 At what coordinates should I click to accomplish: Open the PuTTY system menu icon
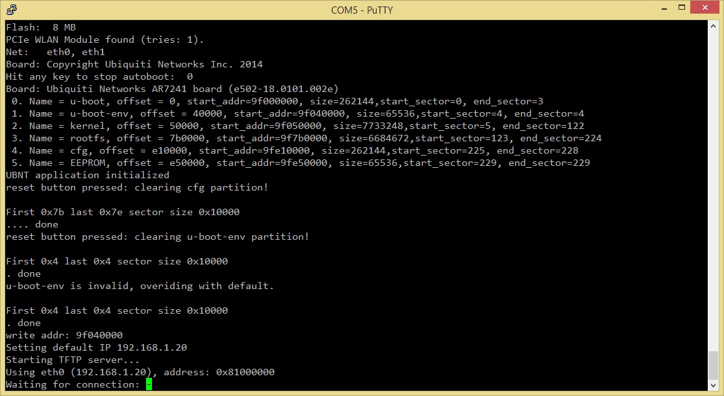(x=12, y=10)
